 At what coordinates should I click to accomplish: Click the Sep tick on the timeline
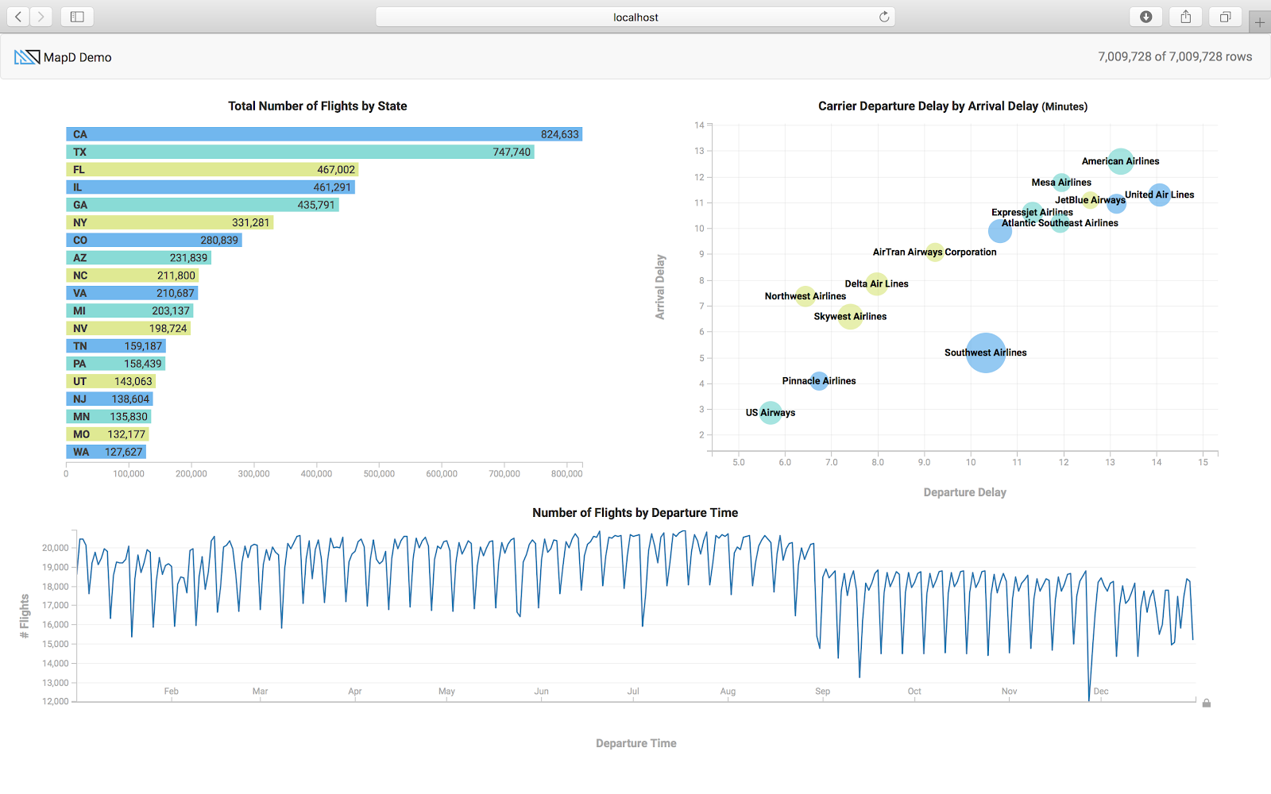(x=822, y=692)
